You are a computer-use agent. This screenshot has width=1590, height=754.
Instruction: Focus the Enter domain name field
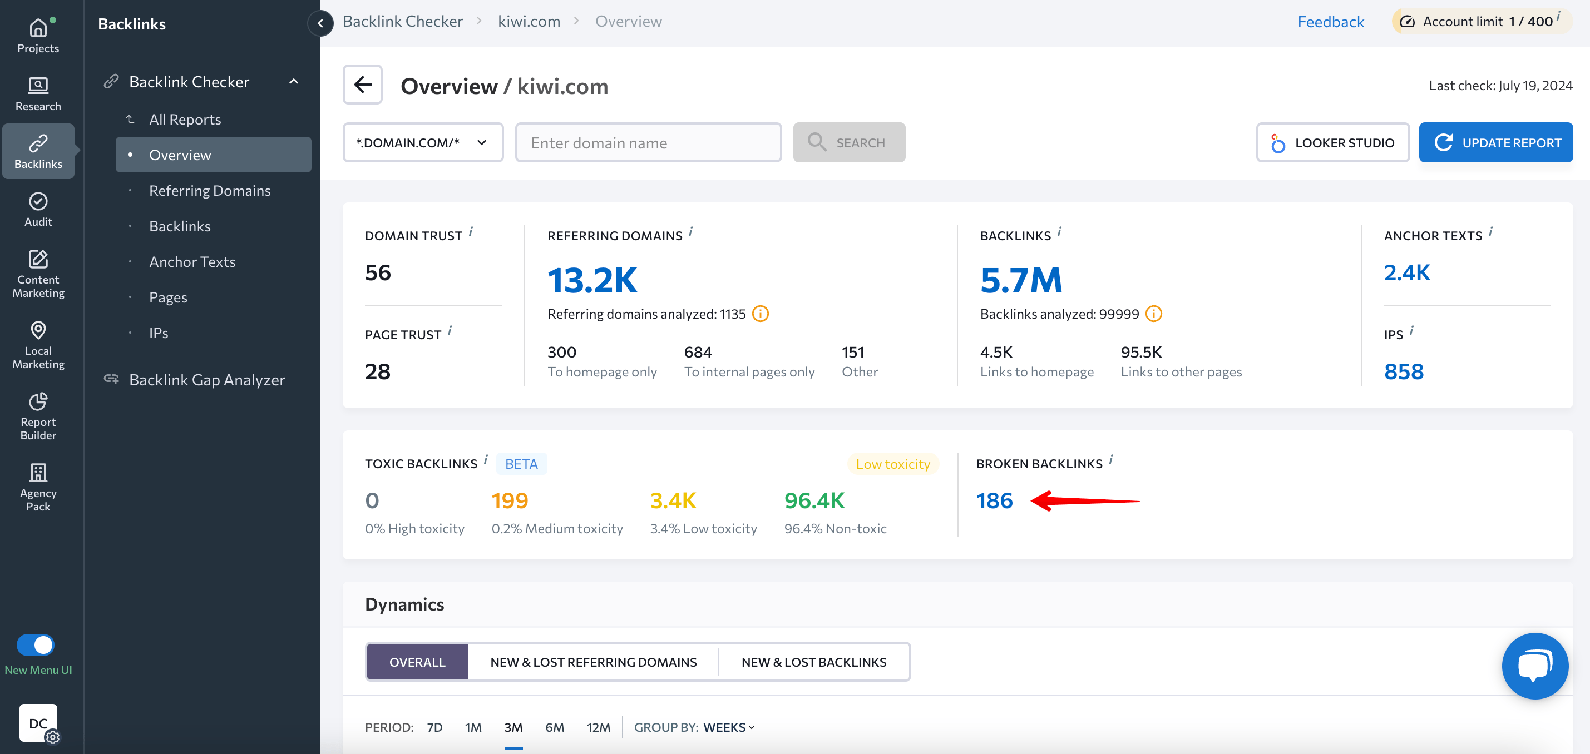tap(648, 142)
